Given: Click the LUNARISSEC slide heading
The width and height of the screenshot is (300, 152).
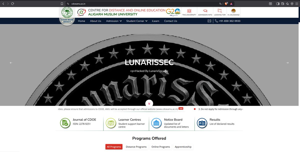Looking at the screenshot, I should (x=149, y=62).
